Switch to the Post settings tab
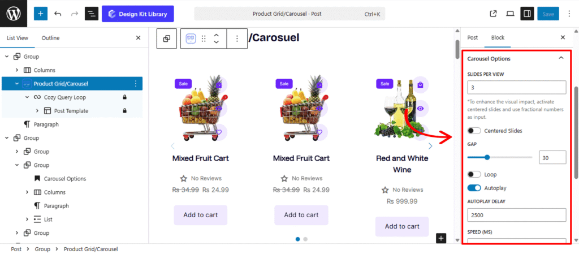 (472, 37)
